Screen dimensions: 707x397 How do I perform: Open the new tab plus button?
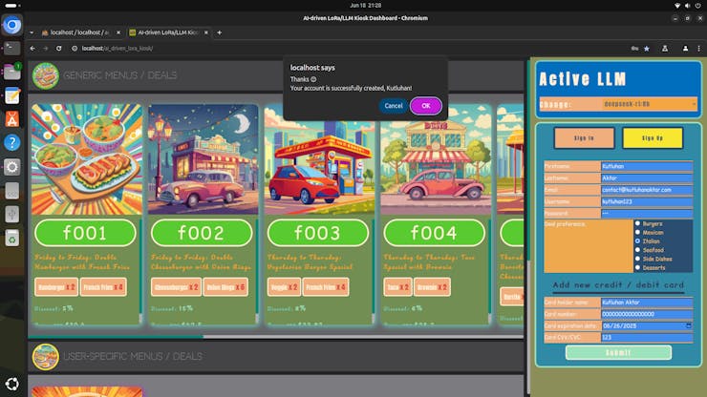pyautogui.click(x=219, y=32)
